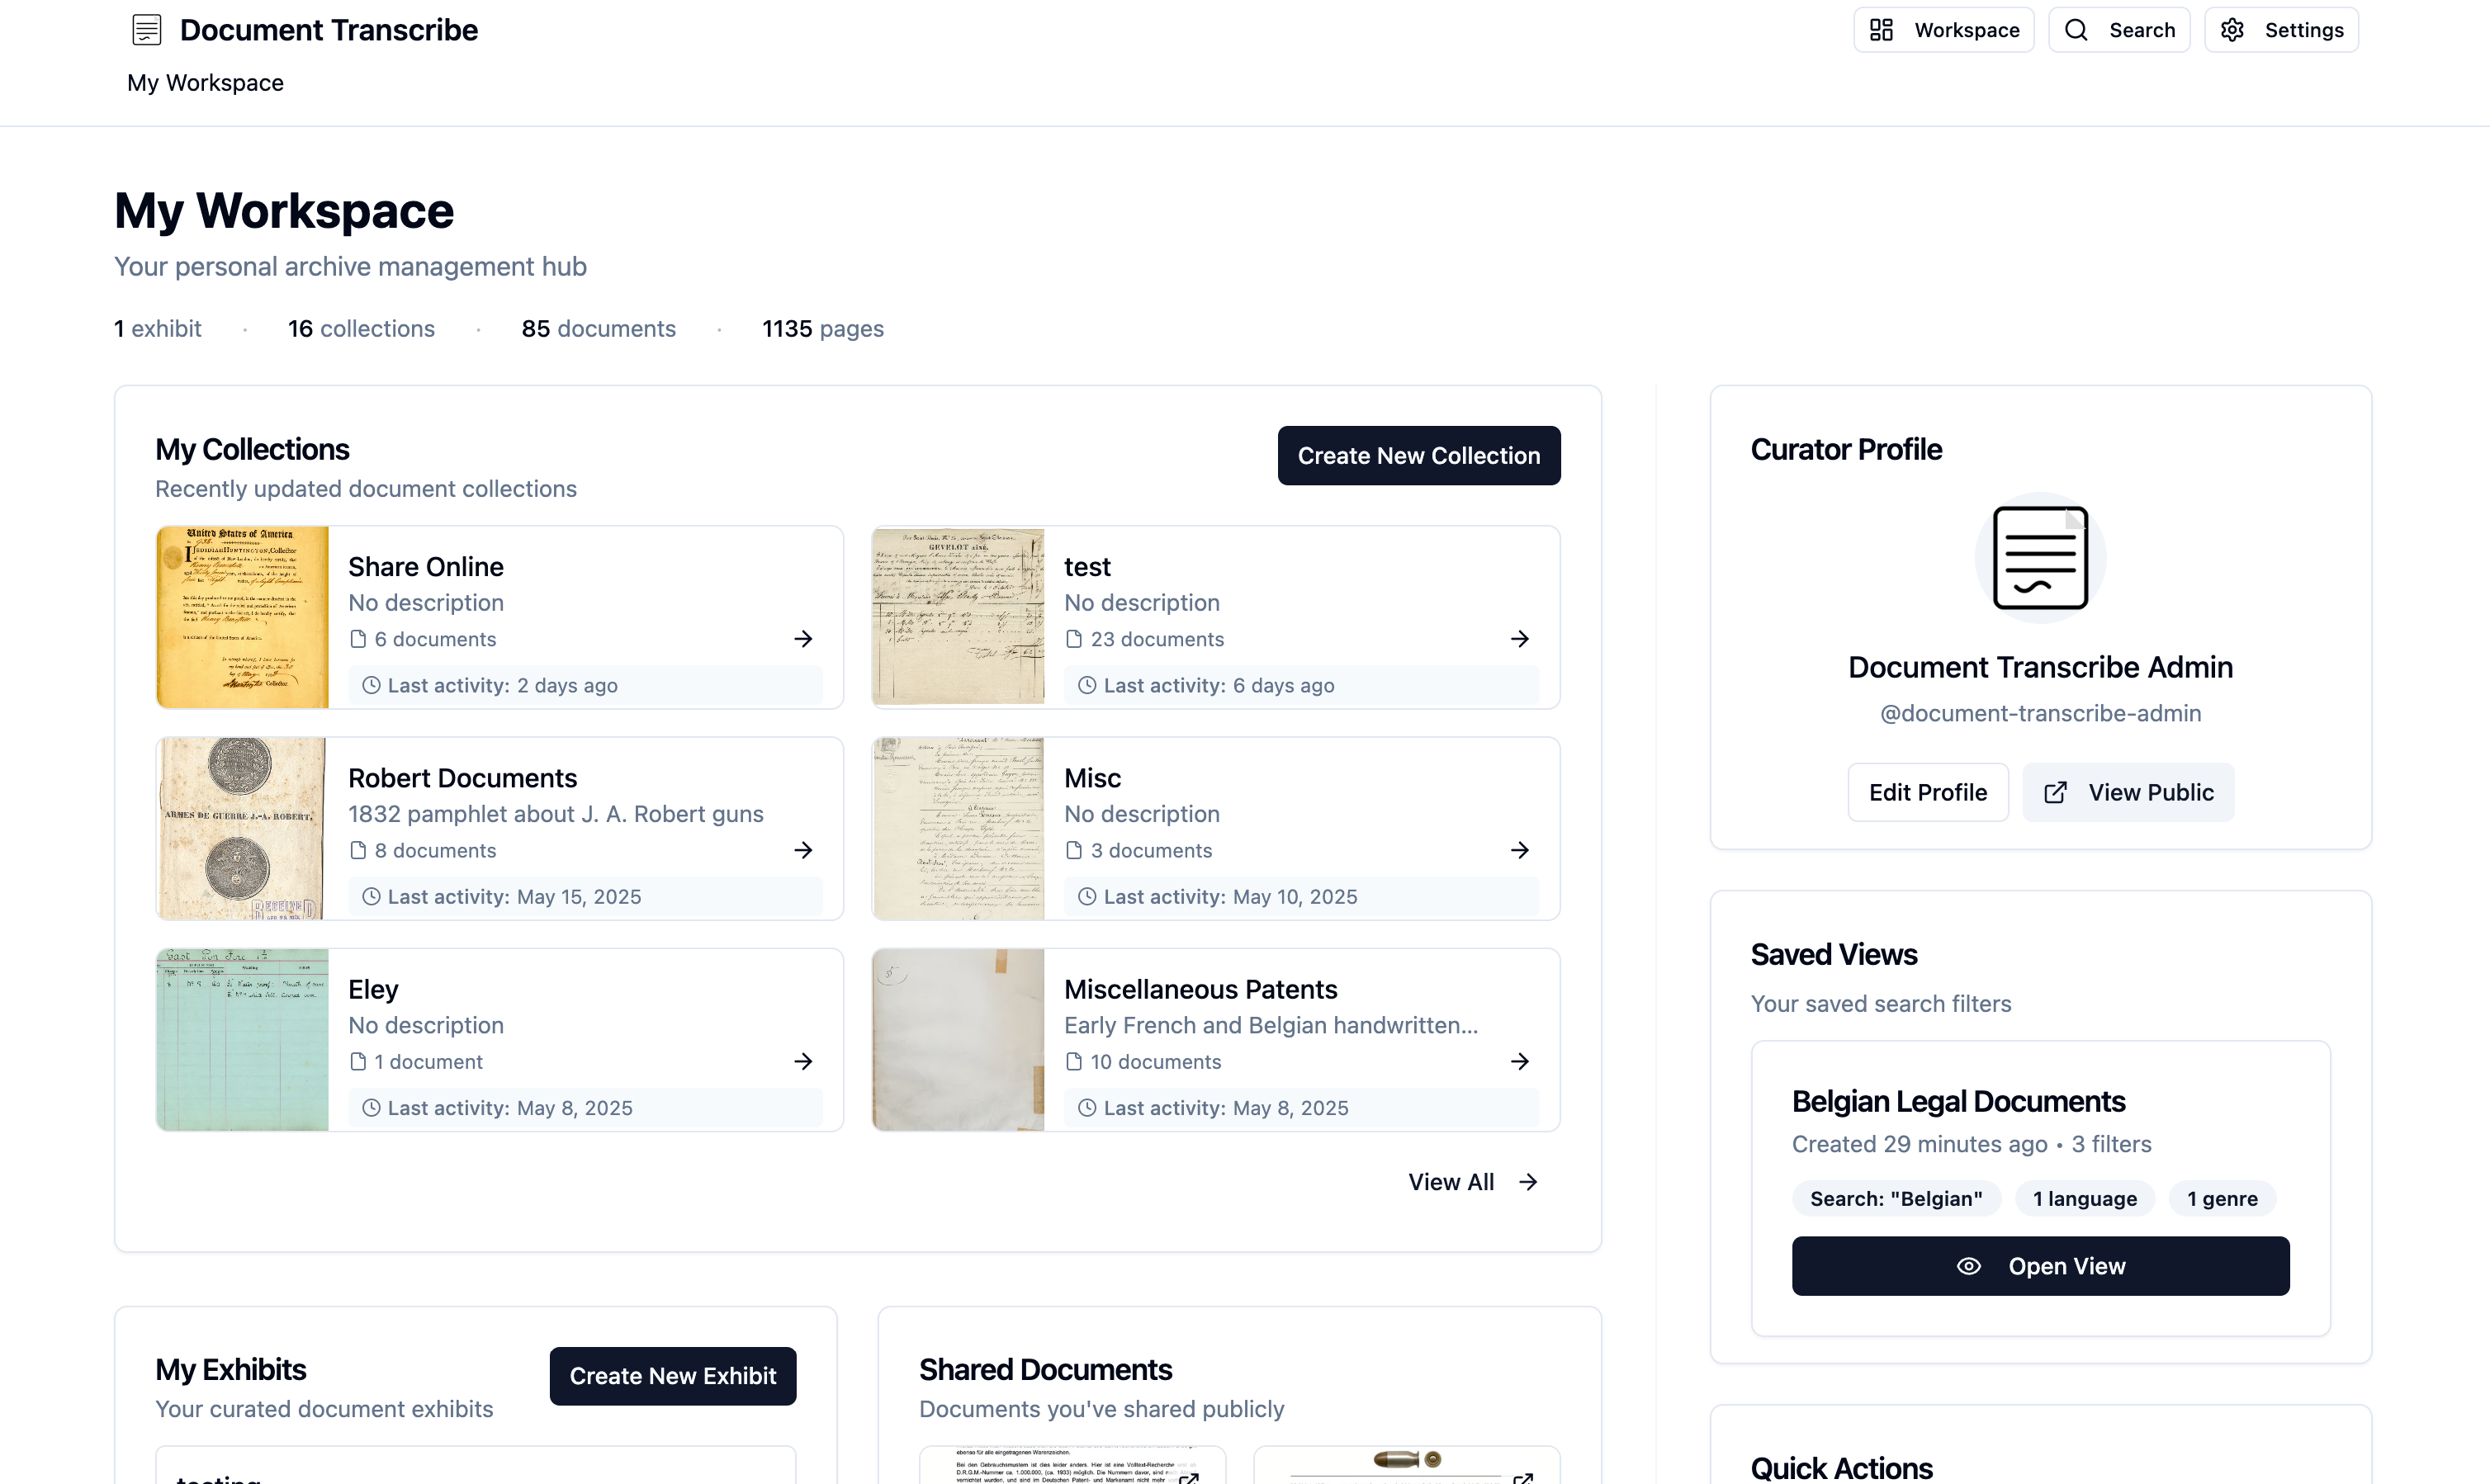Click Misc collection thumbnail
The width and height of the screenshot is (2490, 1484).
pos(958,829)
